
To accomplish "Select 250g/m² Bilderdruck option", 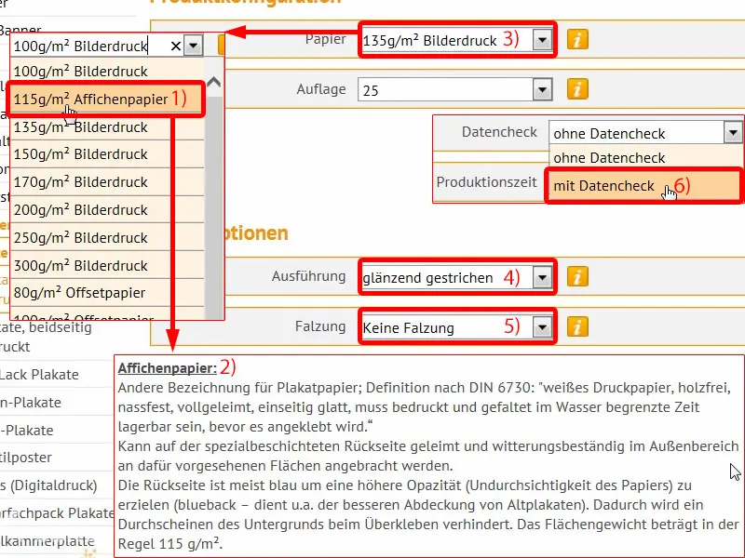I will coord(107,238).
